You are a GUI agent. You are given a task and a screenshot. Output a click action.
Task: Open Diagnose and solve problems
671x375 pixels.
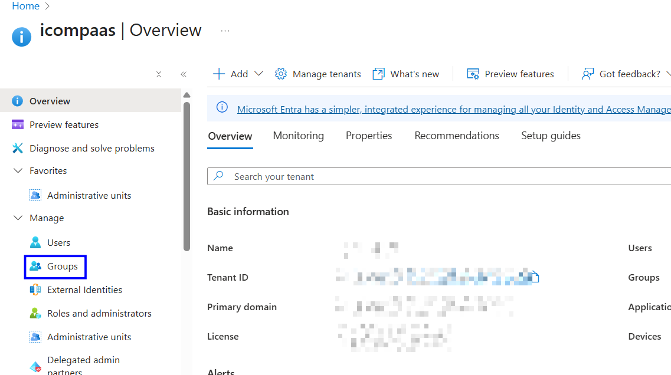pos(91,148)
